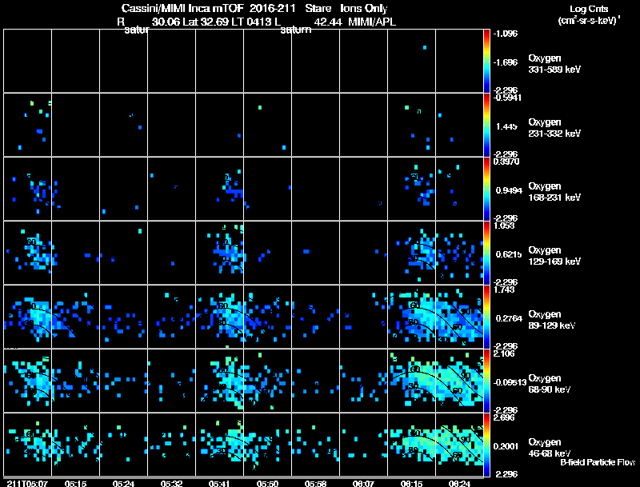The width and height of the screenshot is (640, 487).
Task: Click the 05:41 panel in 129-169 keV row
Action: [x=219, y=253]
